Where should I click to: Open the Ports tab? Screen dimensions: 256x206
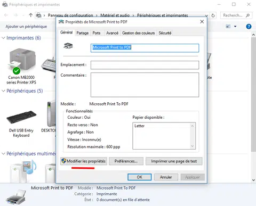point(97,33)
